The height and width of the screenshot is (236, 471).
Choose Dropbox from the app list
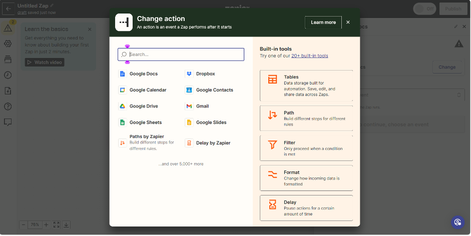click(x=205, y=74)
